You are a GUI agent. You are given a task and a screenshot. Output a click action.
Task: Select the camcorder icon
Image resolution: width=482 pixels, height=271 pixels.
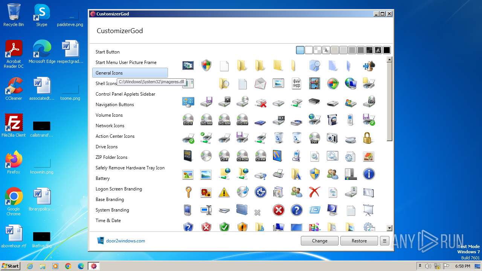tap(333, 120)
